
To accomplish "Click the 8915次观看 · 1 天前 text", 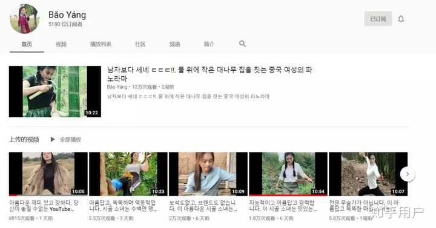I will [x=31, y=218].
